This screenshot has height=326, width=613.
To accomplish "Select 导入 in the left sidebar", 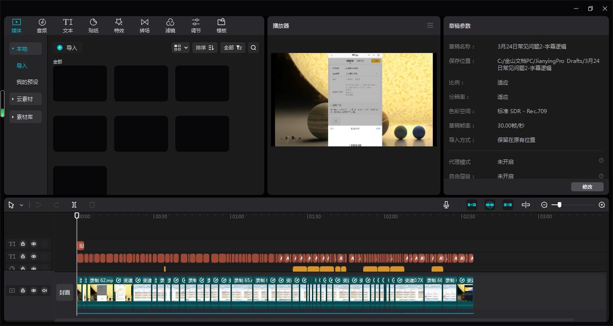I will [x=22, y=66].
